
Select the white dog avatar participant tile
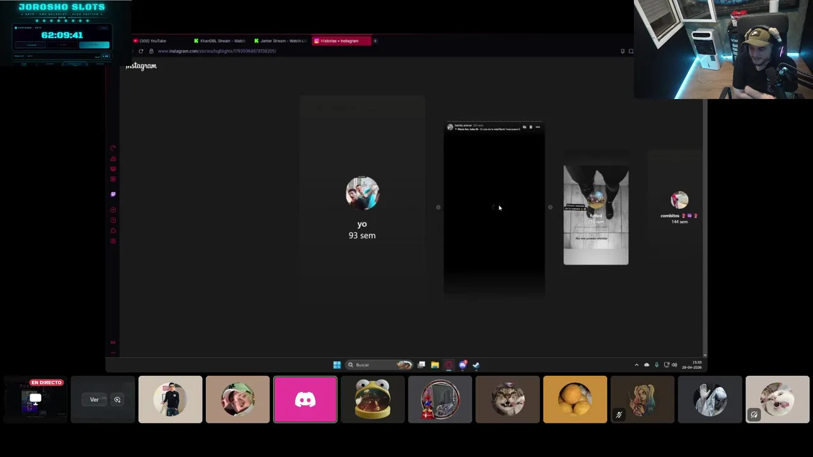(x=777, y=399)
